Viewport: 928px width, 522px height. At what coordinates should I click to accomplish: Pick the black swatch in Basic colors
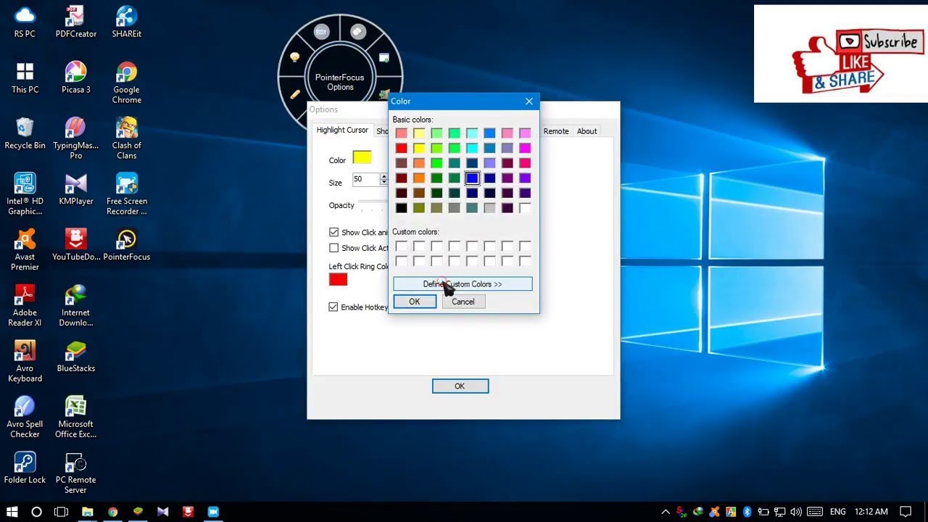tap(402, 208)
